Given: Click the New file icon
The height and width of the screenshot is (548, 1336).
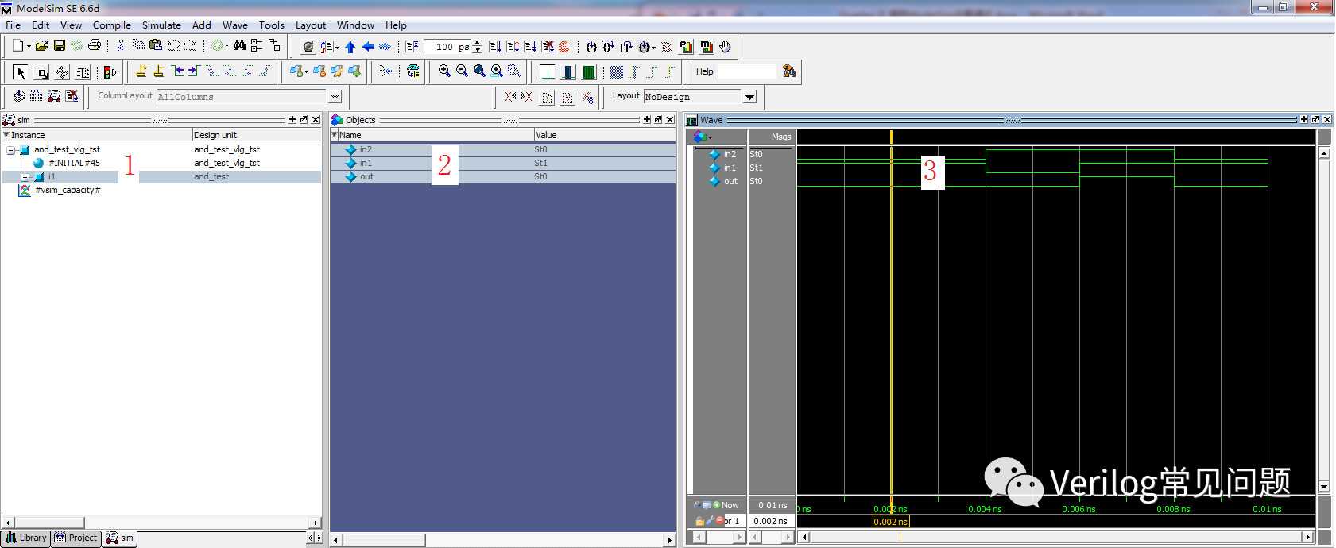Looking at the screenshot, I should coord(17,46).
